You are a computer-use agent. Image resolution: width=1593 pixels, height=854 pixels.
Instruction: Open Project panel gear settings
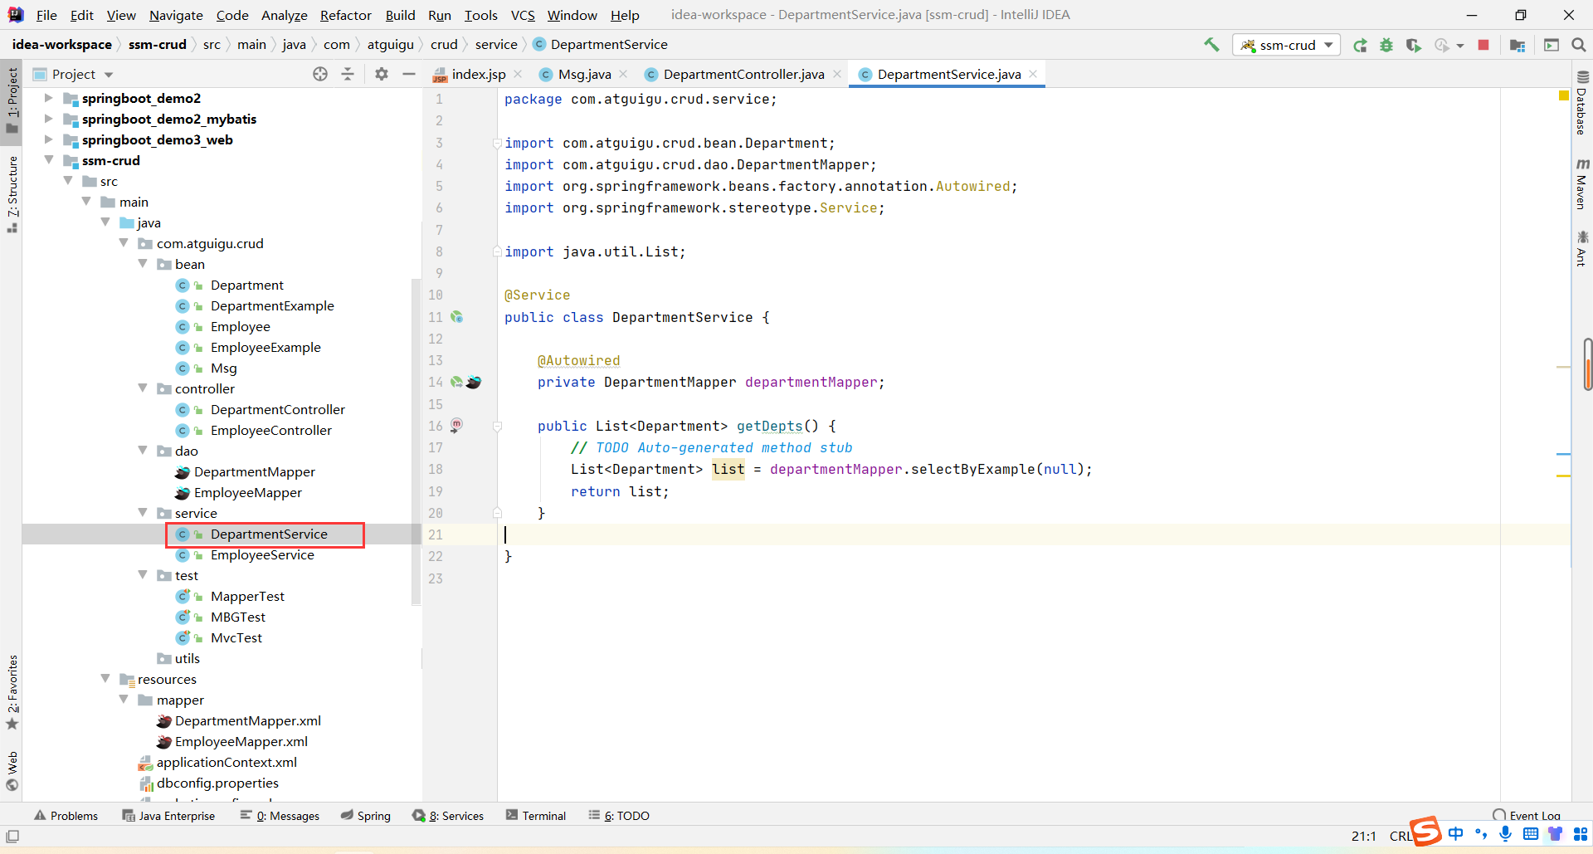tap(382, 74)
